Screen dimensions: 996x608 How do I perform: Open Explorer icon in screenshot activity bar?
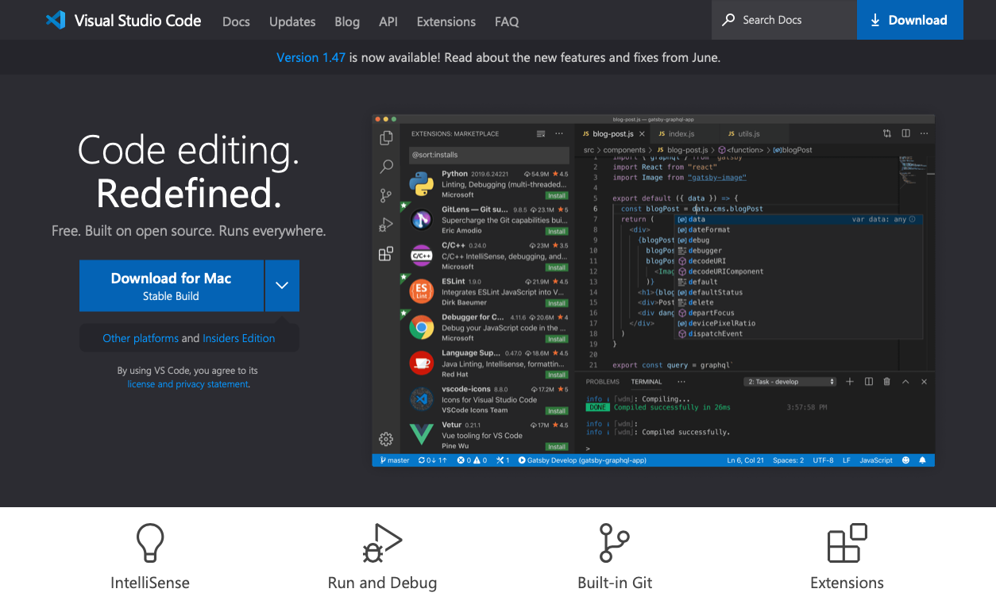click(x=386, y=138)
